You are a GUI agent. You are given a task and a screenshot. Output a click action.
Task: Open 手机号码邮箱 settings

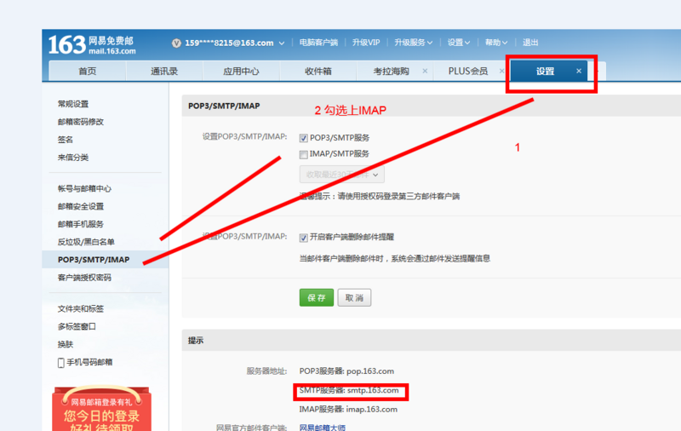click(x=89, y=362)
